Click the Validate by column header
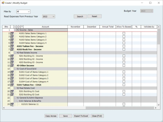 point(149,27)
